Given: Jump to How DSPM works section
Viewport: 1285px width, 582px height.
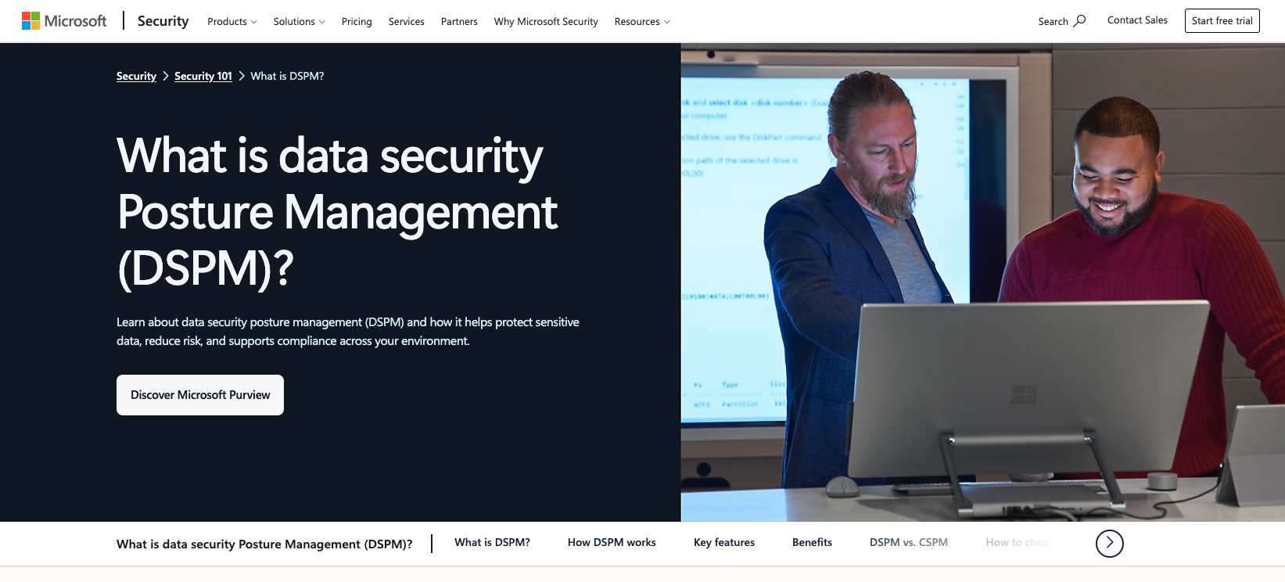Looking at the screenshot, I should point(612,542).
